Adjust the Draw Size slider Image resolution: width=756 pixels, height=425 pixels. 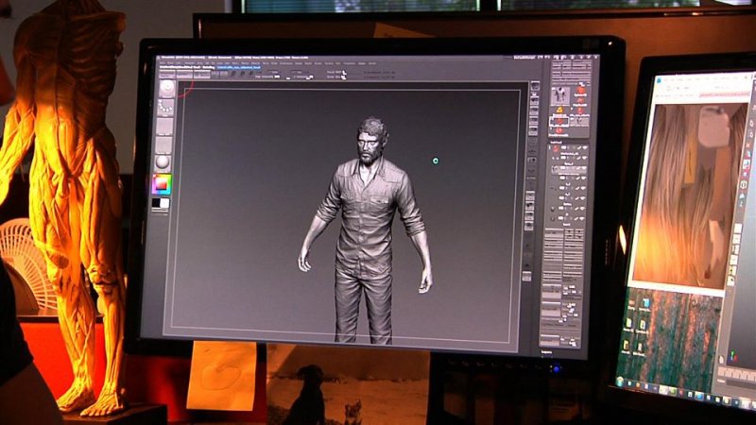click(x=336, y=76)
